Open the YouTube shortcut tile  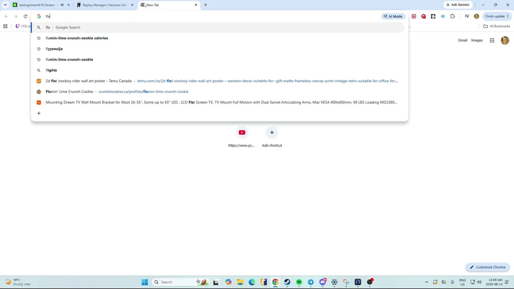[241, 137]
